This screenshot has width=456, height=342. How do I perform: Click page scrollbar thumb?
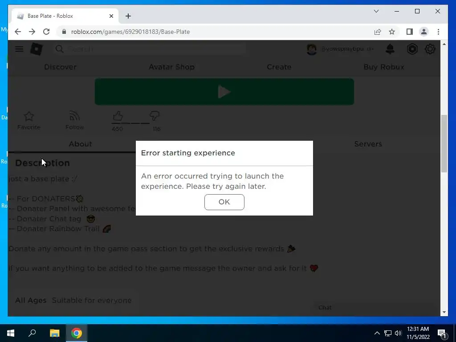pyautogui.click(x=444, y=143)
